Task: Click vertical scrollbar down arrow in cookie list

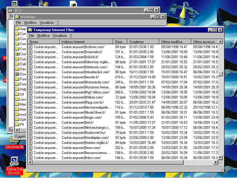Action: 220,158
